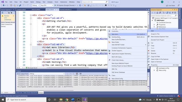Click Visual Studio logo in title bar
Screen dimensions: 182x102
click(3, 2)
